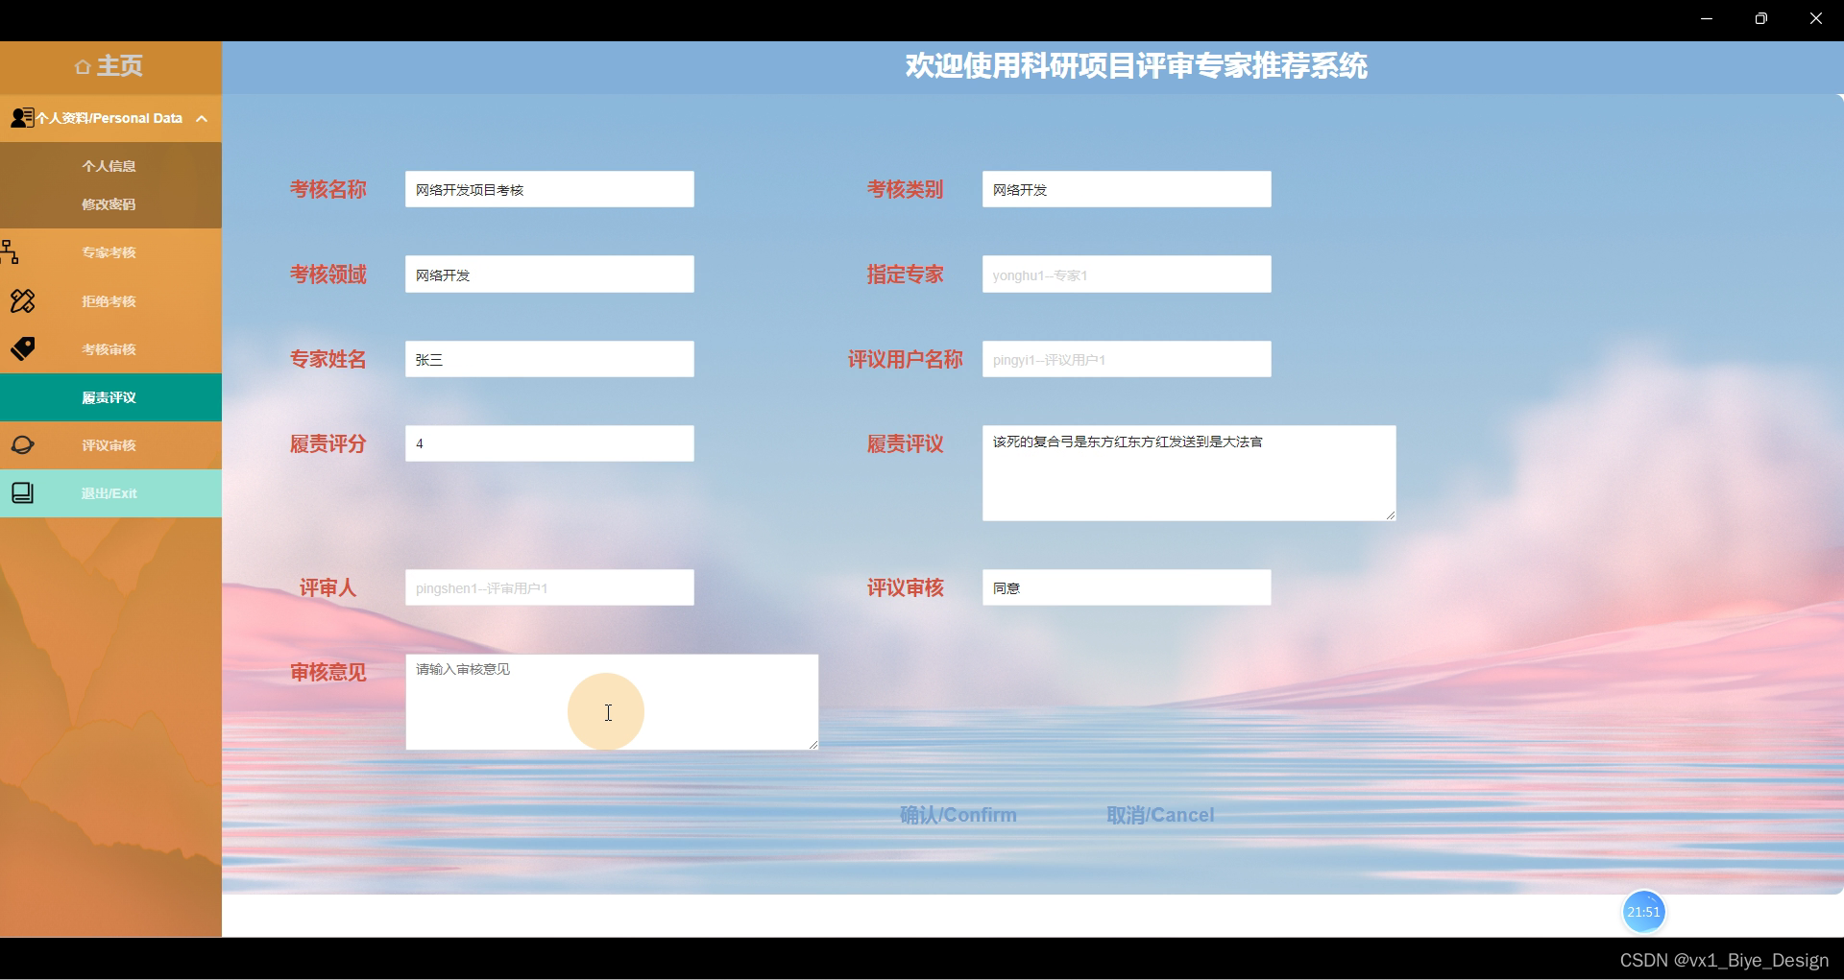
Task: Click the home icon beside 主页
Action: coord(83,67)
